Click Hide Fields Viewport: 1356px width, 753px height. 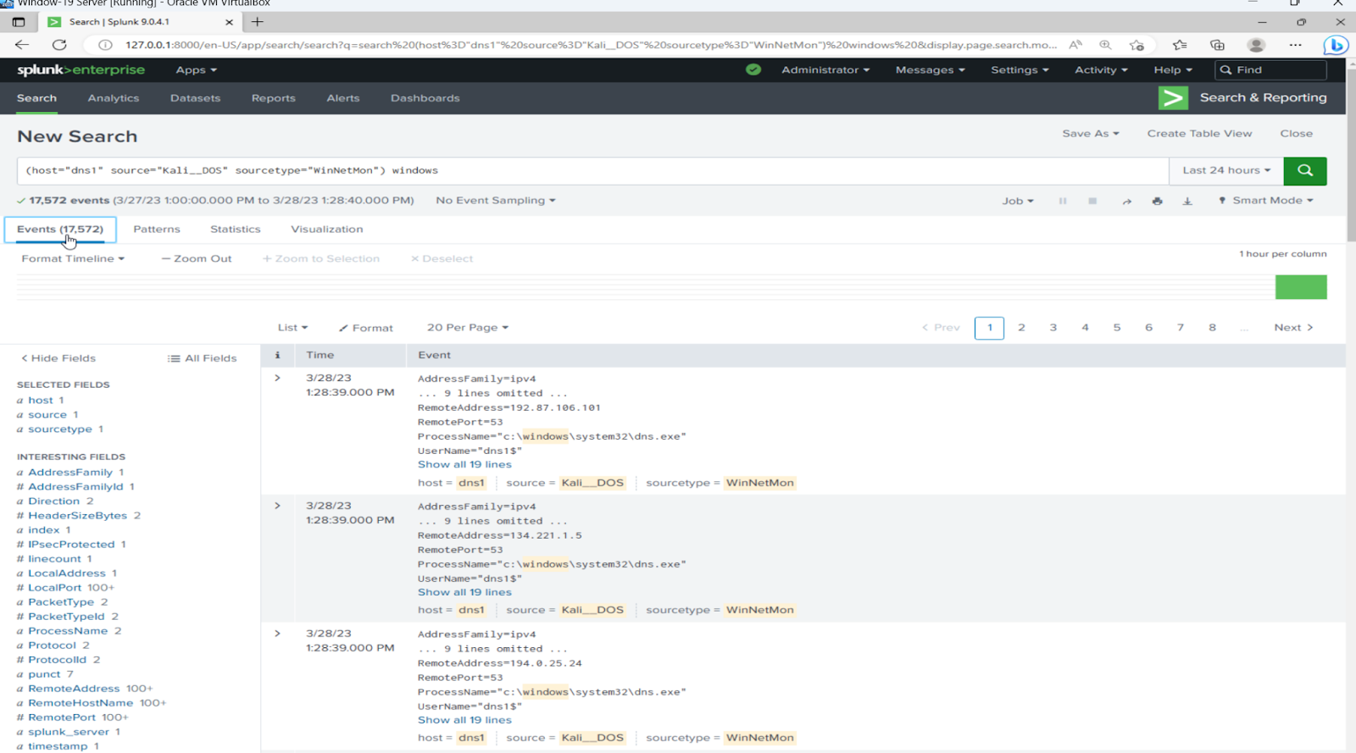point(58,358)
